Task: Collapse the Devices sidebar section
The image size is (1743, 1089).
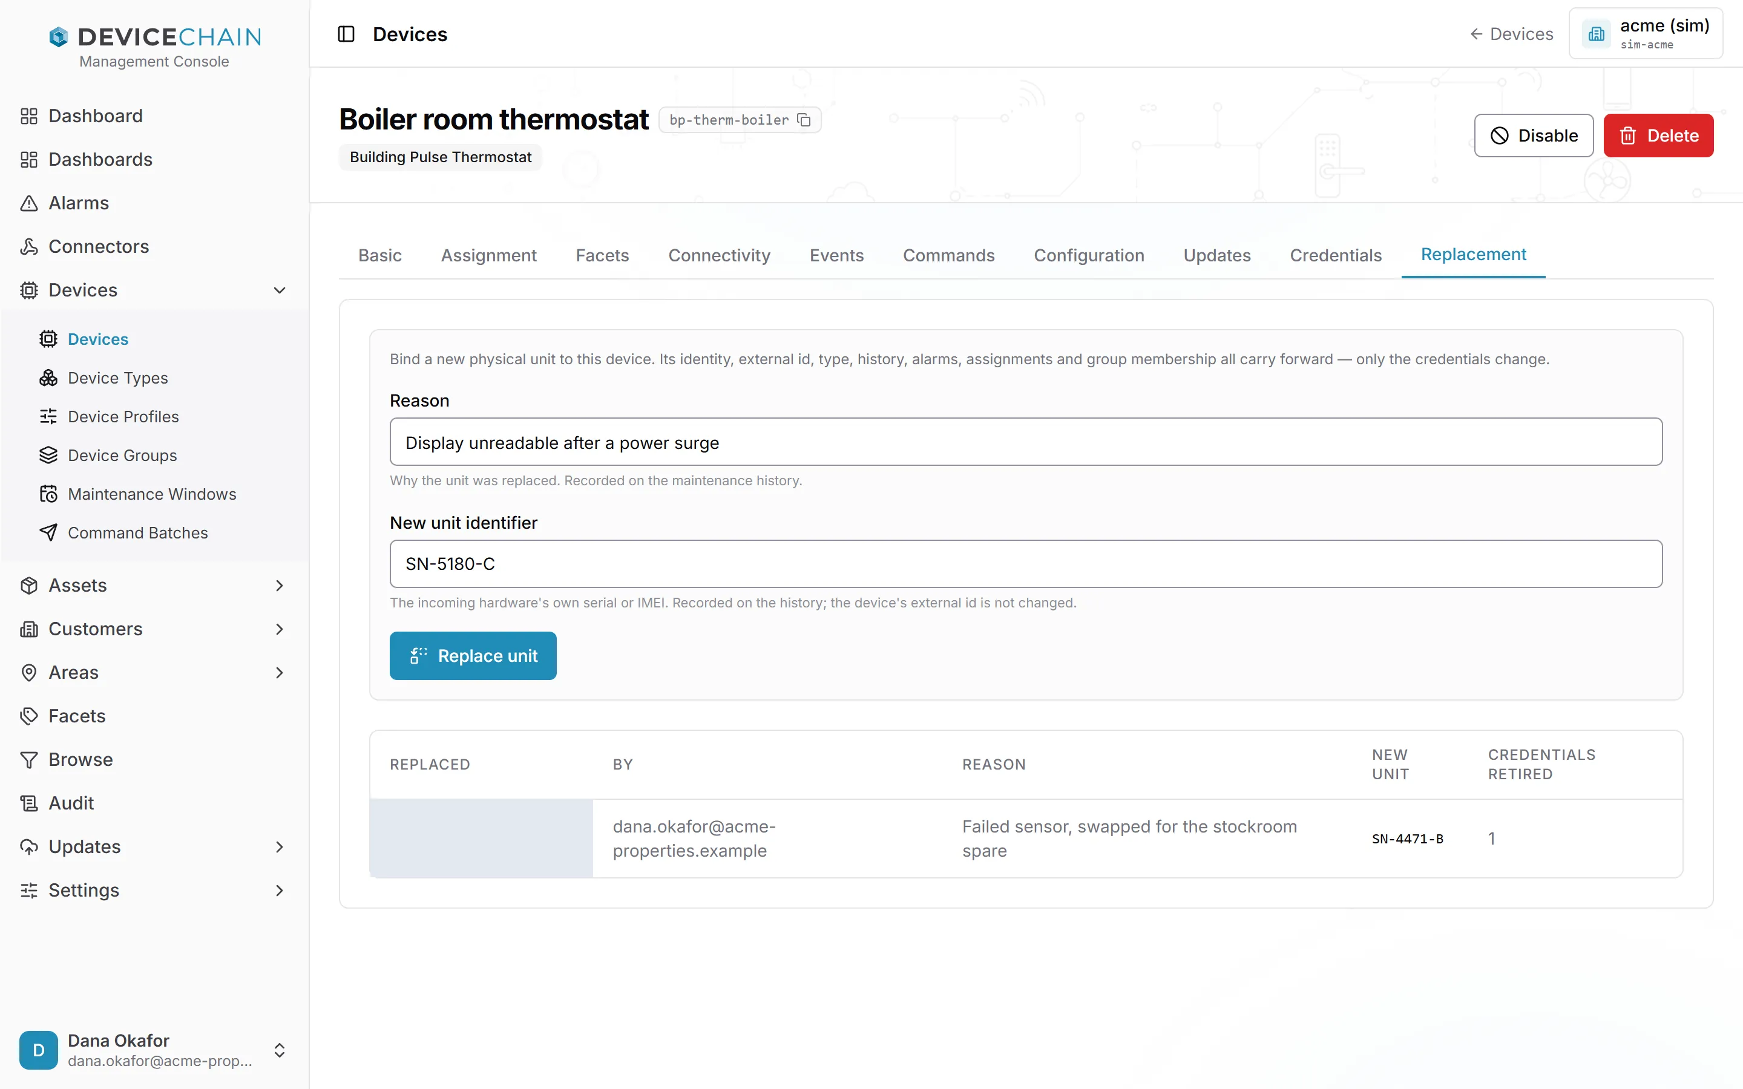Action: 280,290
